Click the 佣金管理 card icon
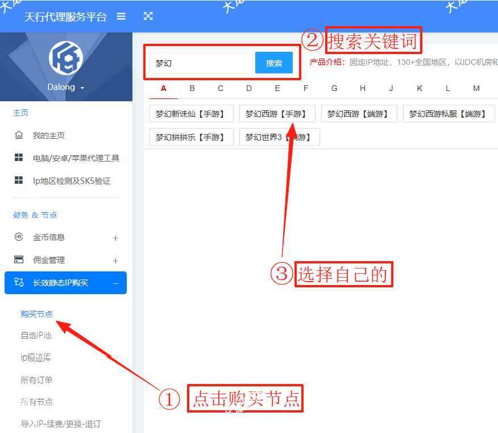 [x=19, y=260]
